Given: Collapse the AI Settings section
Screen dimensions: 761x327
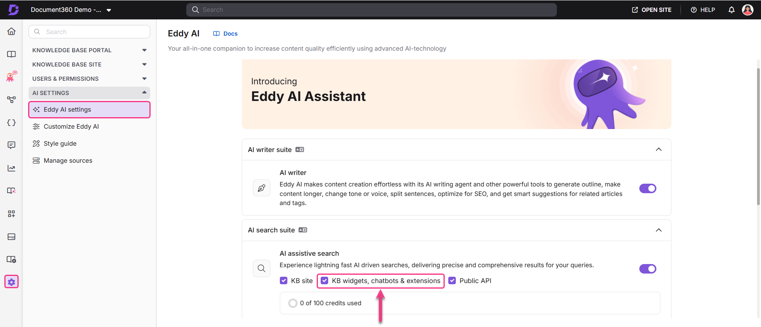Looking at the screenshot, I should click(89, 93).
